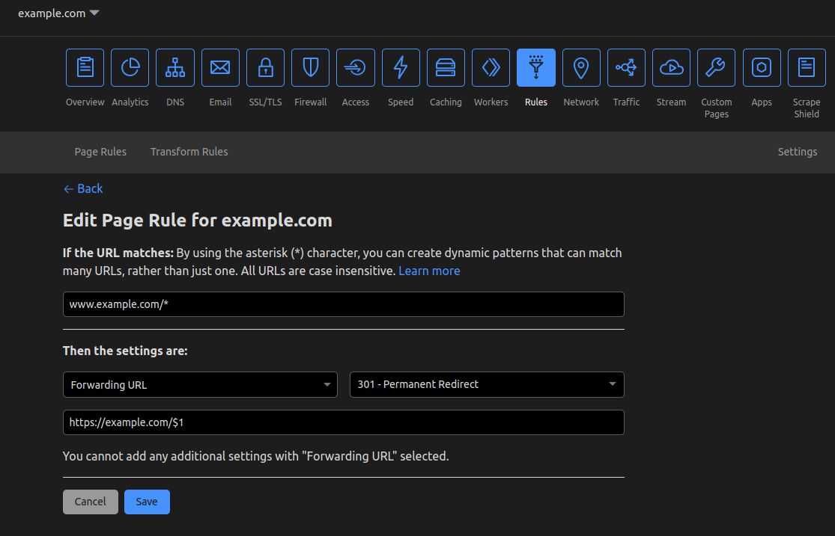Open the DNS settings icon
This screenshot has height=536, width=835.
tap(174, 67)
